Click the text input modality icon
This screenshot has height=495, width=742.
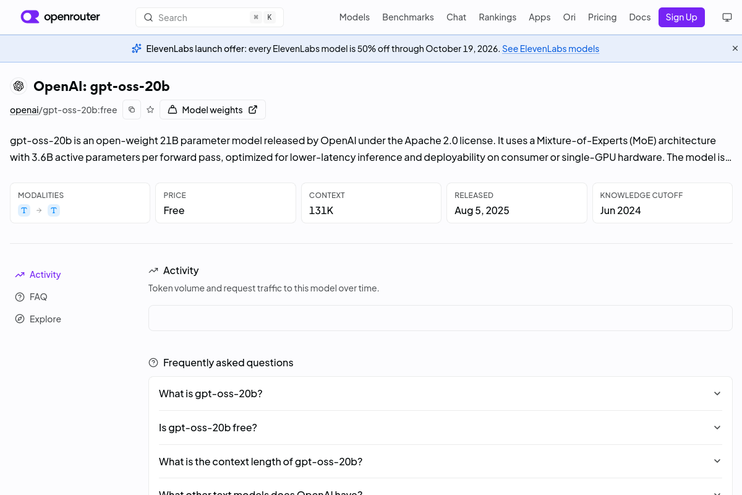[x=24, y=210]
